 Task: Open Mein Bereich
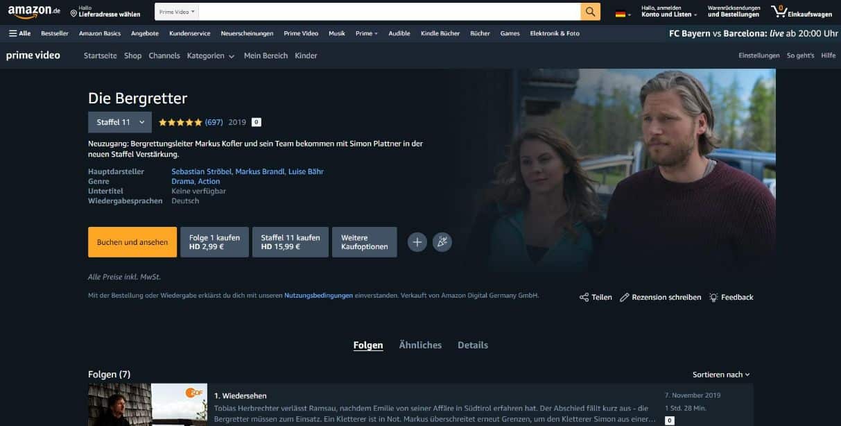(x=266, y=56)
